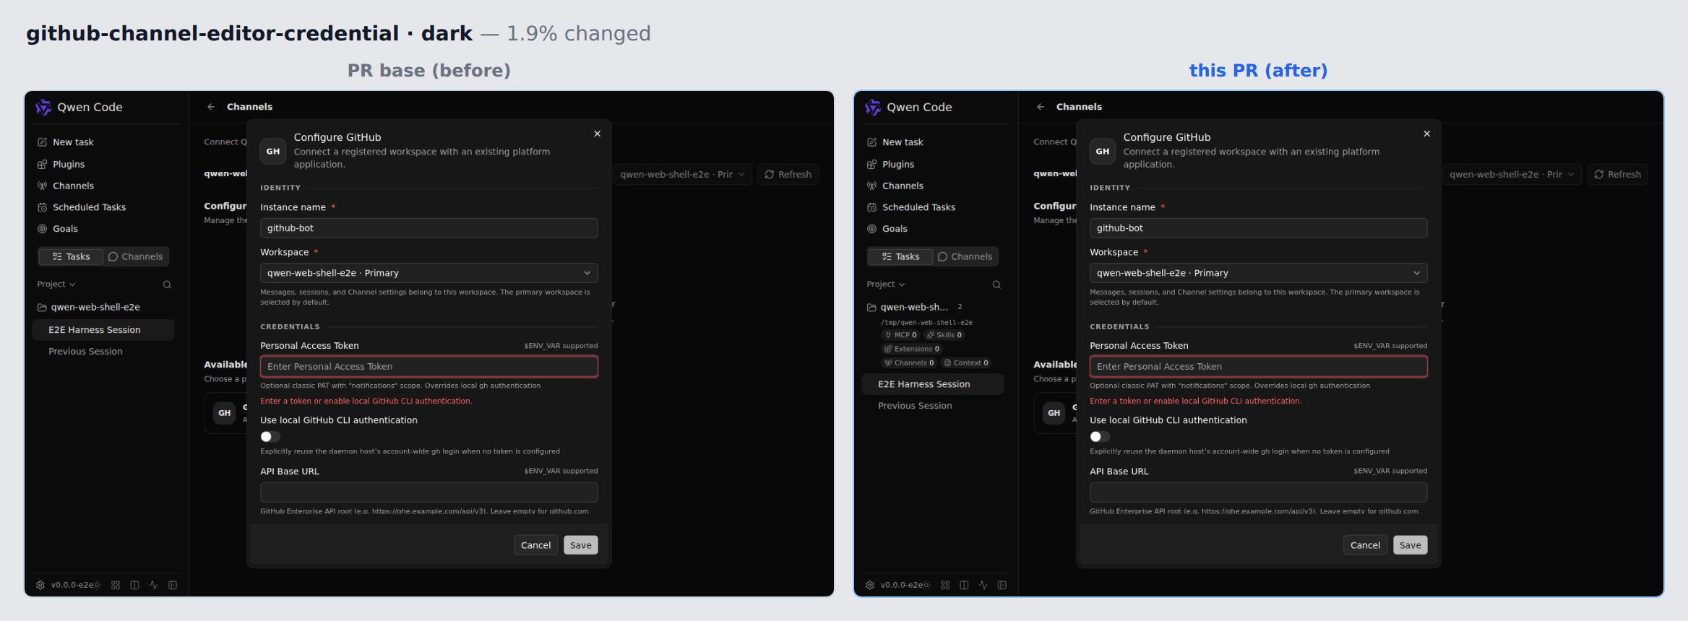Collapse sidebar via panel icon in after footer
Image resolution: width=1688 pixels, height=621 pixels.
(1002, 585)
